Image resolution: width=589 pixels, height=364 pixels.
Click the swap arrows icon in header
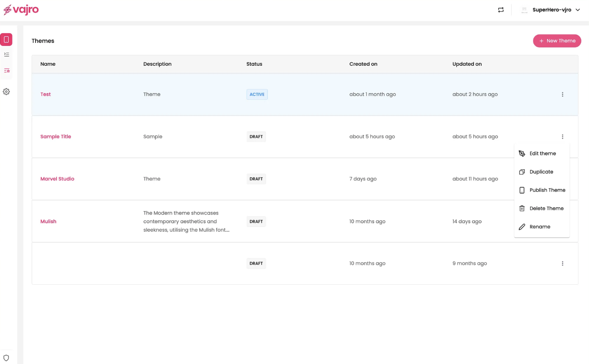pos(501,10)
